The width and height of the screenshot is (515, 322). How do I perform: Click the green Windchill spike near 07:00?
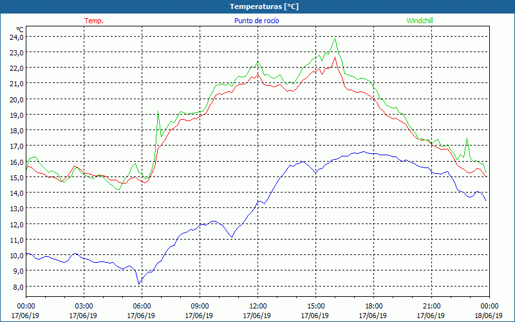point(158,111)
